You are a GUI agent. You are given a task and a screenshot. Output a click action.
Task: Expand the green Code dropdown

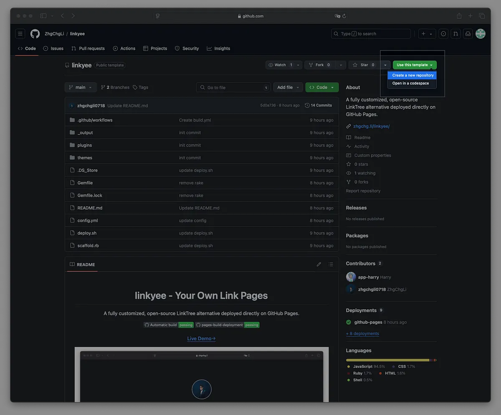click(x=321, y=87)
